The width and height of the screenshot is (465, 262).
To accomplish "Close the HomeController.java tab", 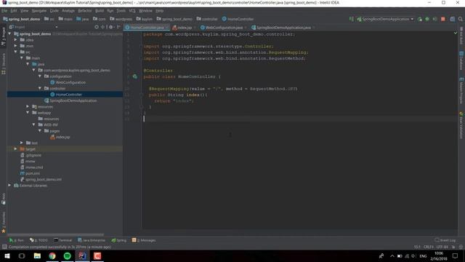I will point(166,28).
